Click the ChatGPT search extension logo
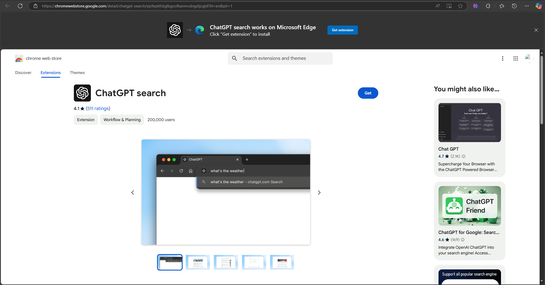 click(x=82, y=93)
